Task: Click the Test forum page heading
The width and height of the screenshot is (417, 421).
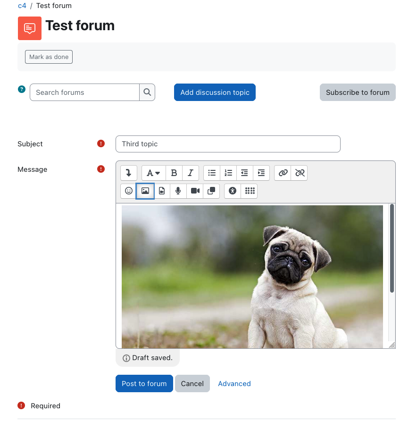Action: coord(80,26)
